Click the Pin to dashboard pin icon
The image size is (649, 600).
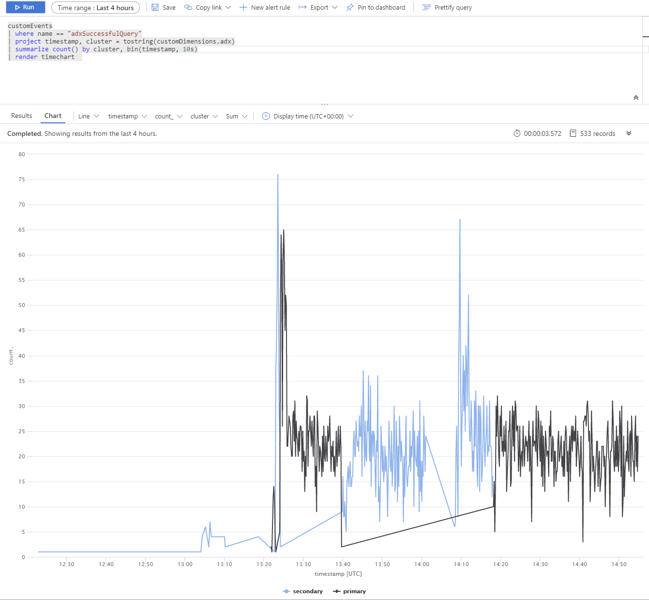[x=350, y=7]
